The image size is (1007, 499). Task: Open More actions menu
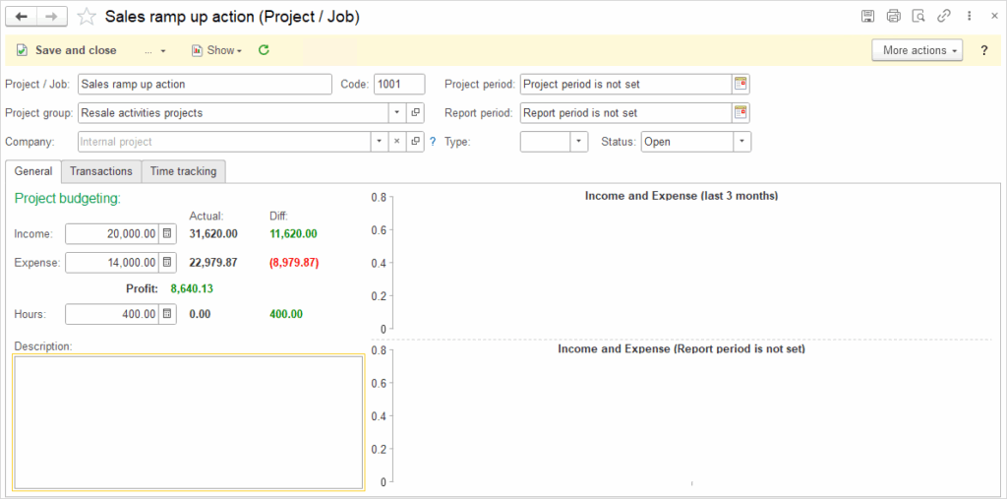coord(918,50)
